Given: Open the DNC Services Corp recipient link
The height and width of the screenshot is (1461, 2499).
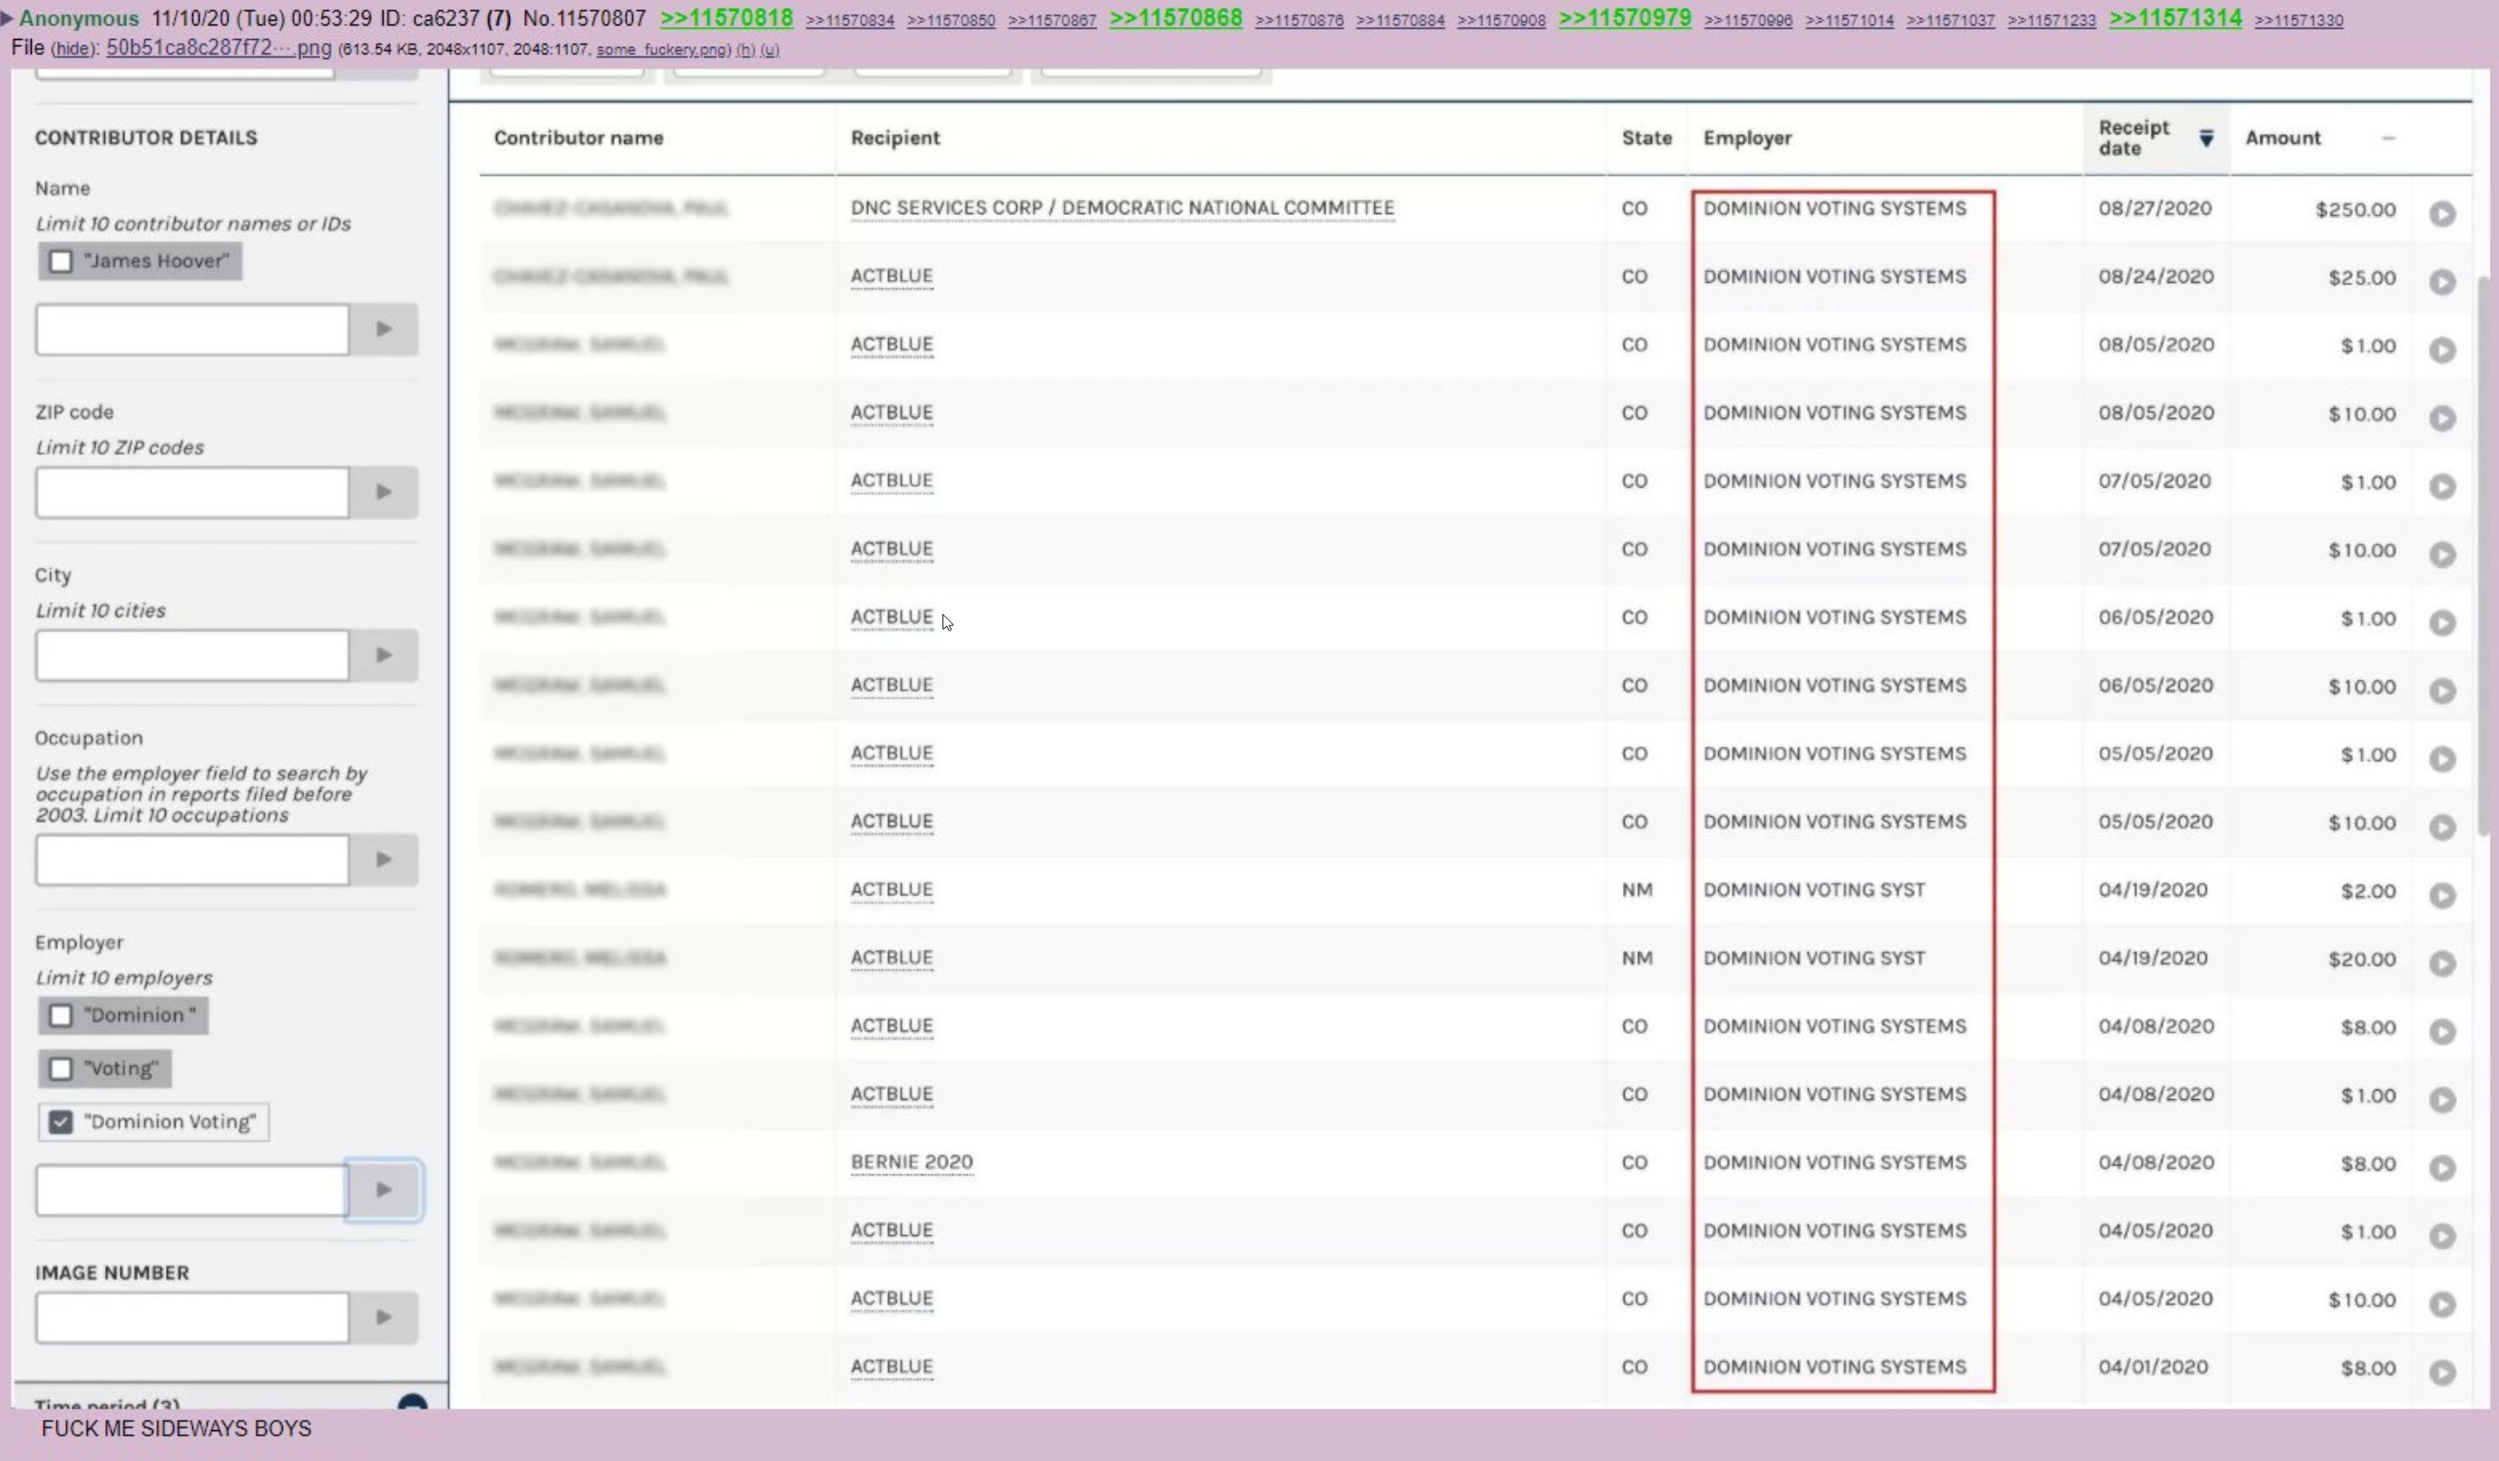Looking at the screenshot, I should click(1121, 209).
